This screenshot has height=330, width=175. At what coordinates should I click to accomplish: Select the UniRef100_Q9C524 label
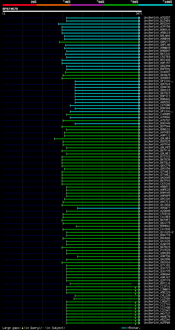click(157, 84)
